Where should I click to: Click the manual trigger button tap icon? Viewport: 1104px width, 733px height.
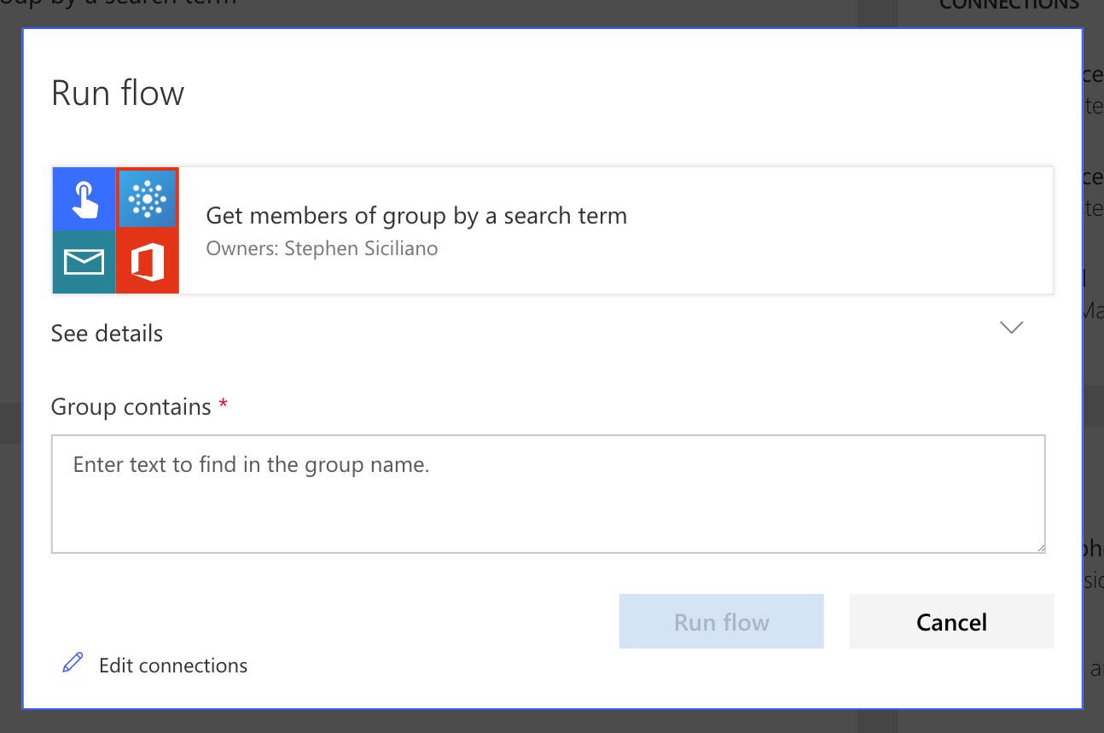point(84,199)
